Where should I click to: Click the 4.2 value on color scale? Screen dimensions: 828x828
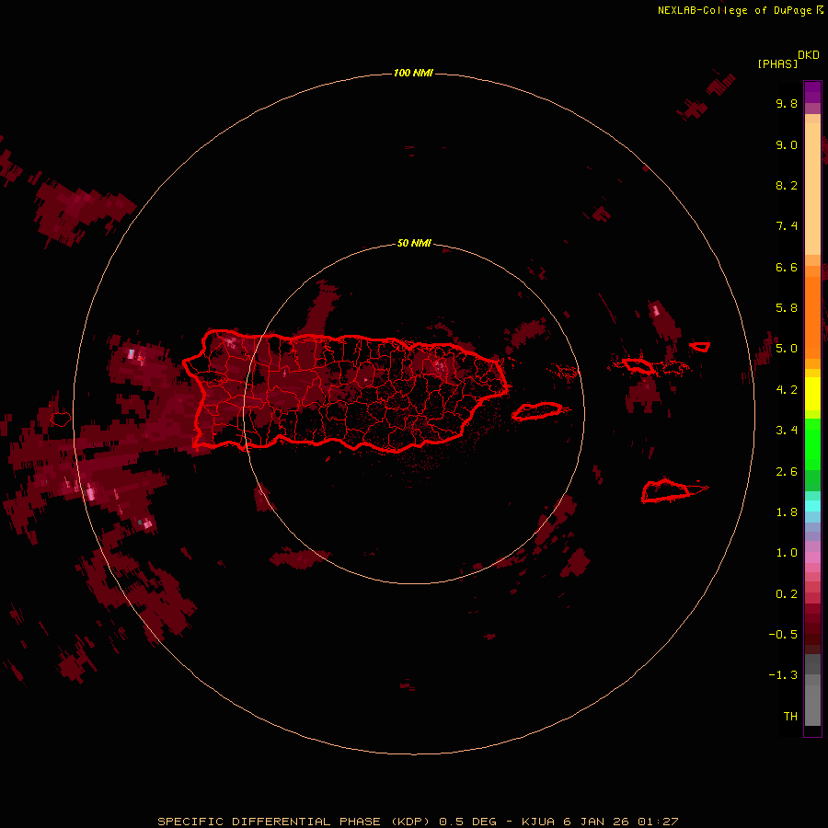click(x=787, y=390)
